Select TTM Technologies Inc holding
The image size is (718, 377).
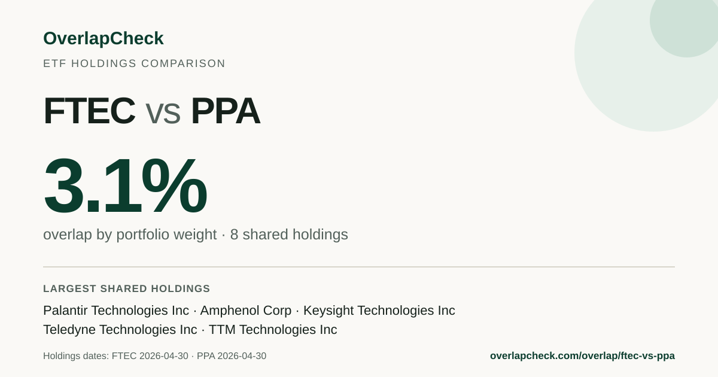[273, 330]
